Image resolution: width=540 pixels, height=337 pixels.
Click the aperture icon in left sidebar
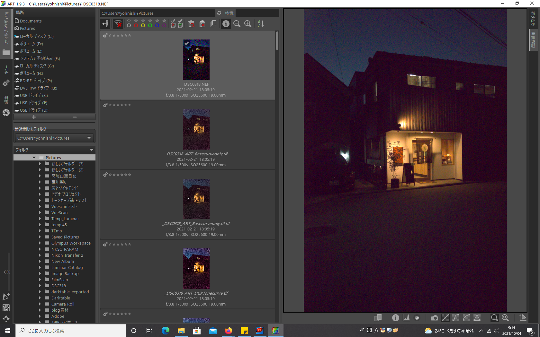point(6,113)
